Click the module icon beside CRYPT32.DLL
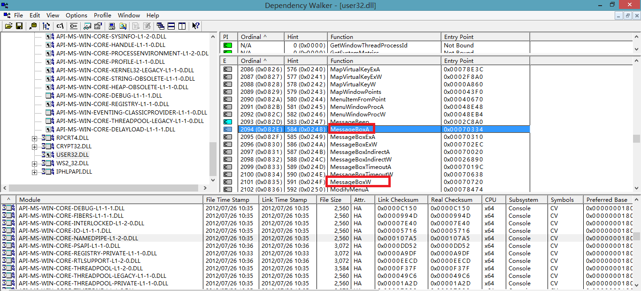The height and width of the screenshot is (291, 641). [47, 146]
